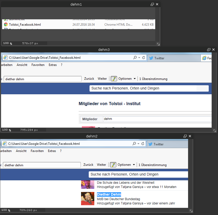Click Zurück in dehm3 find bar
Viewport: 218px width, 215px height.
[89, 79]
